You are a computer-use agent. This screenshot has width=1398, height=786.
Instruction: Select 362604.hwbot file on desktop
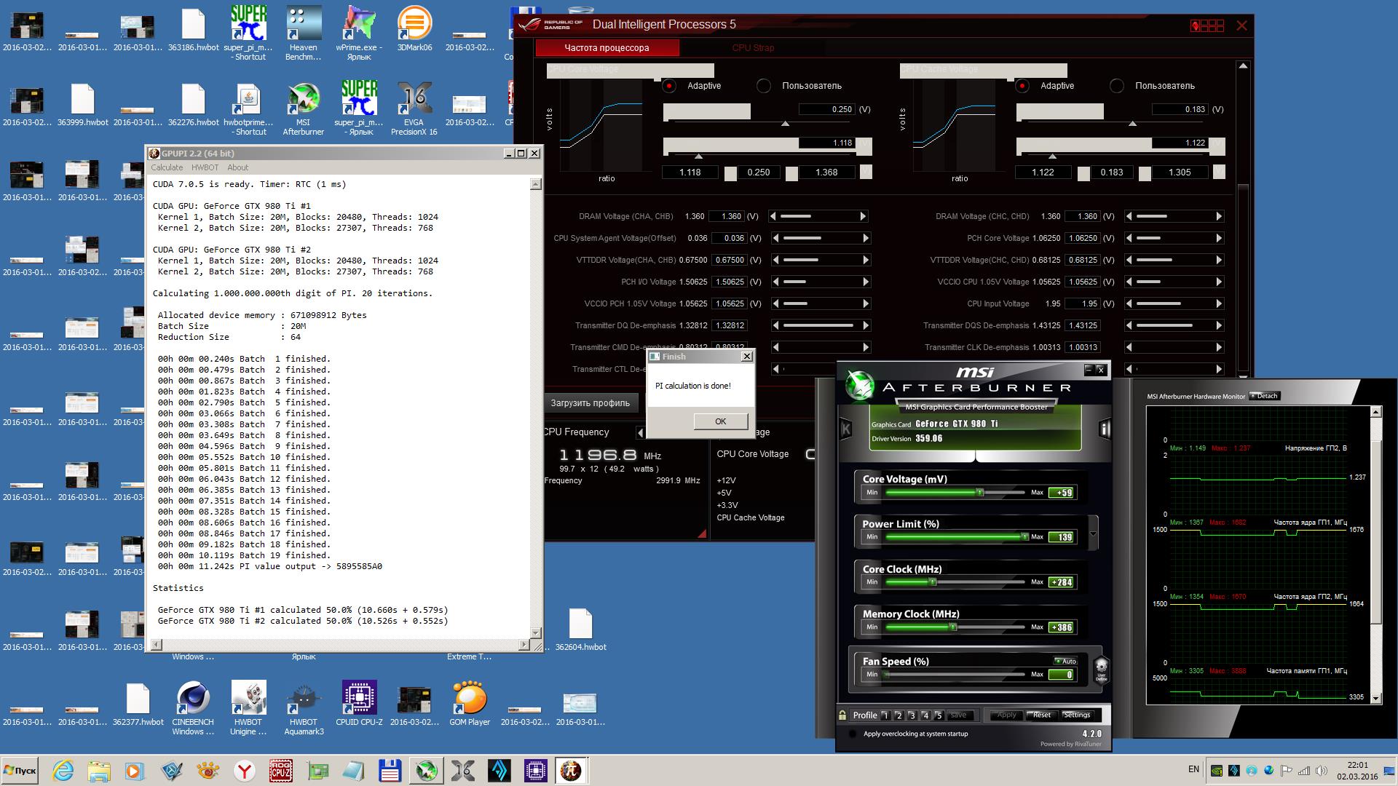click(x=580, y=630)
